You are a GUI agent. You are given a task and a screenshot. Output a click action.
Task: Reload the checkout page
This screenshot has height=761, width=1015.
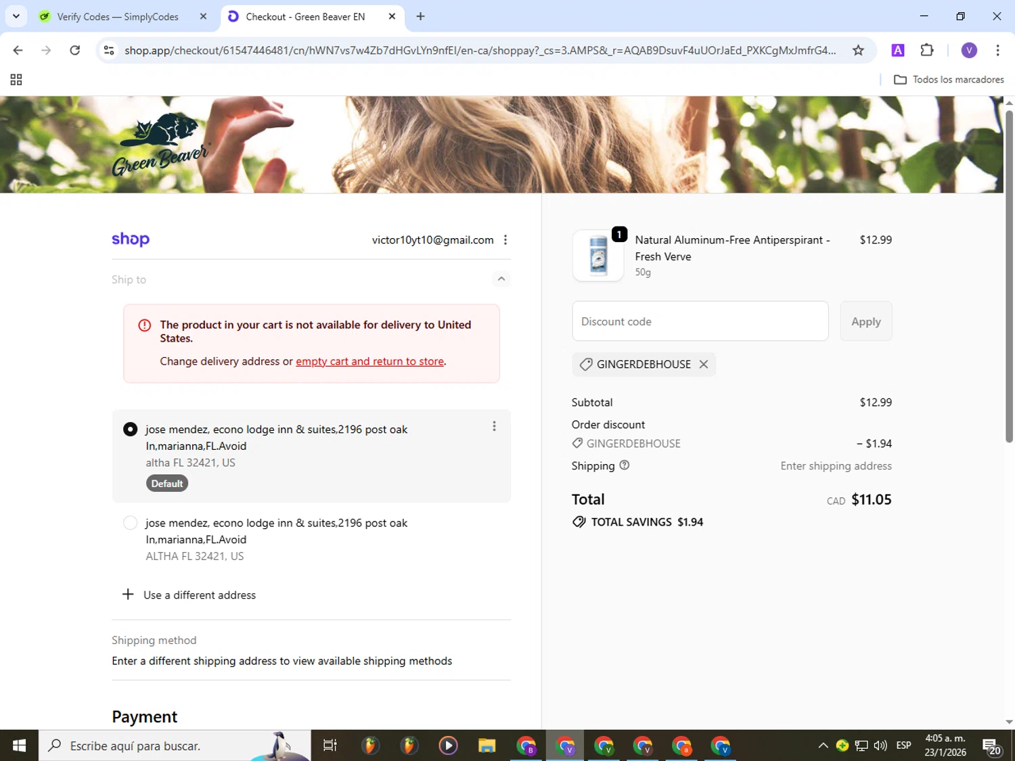(x=75, y=50)
